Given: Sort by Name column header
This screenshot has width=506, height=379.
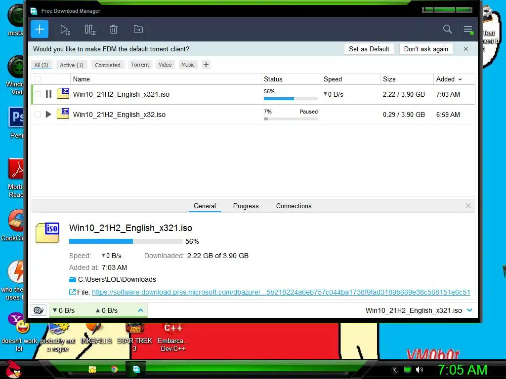Looking at the screenshot, I should pyautogui.click(x=82, y=79).
